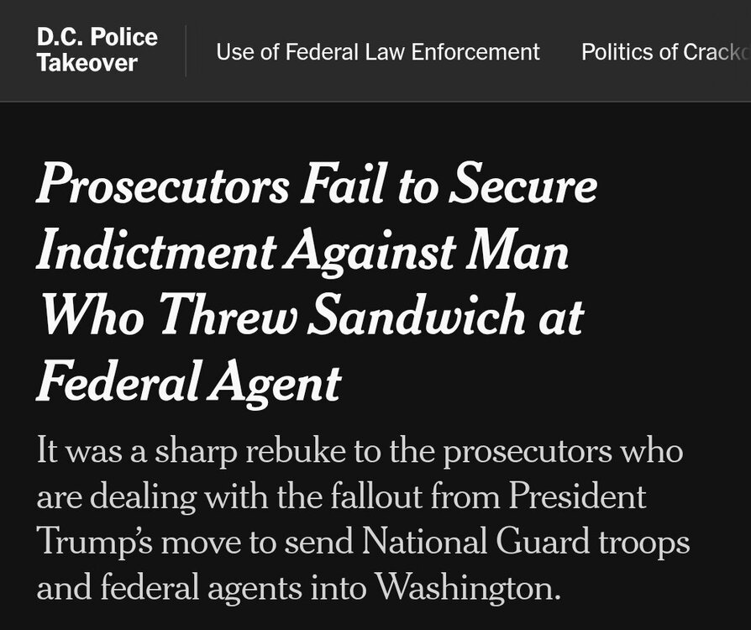Image resolution: width=751 pixels, height=630 pixels.
Task: Click the word Secure in the headline
Action: pos(523,186)
